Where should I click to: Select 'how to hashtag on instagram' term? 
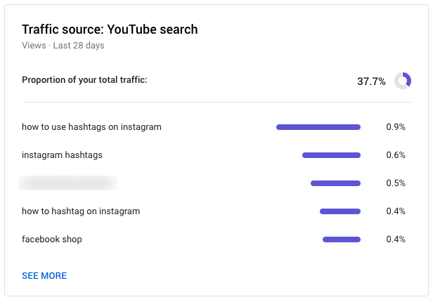click(x=81, y=211)
